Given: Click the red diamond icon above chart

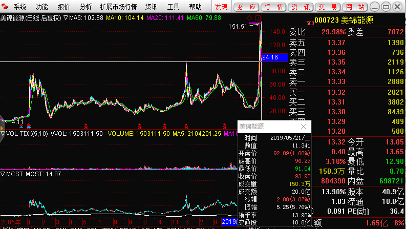Looking at the screenshot, I should [x=249, y=18].
